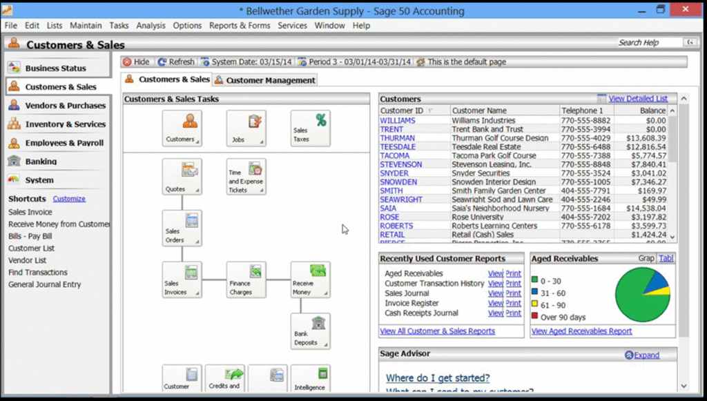The image size is (707, 401).
Task: Open the Sales Invoice shortcut
Action: [x=30, y=212]
